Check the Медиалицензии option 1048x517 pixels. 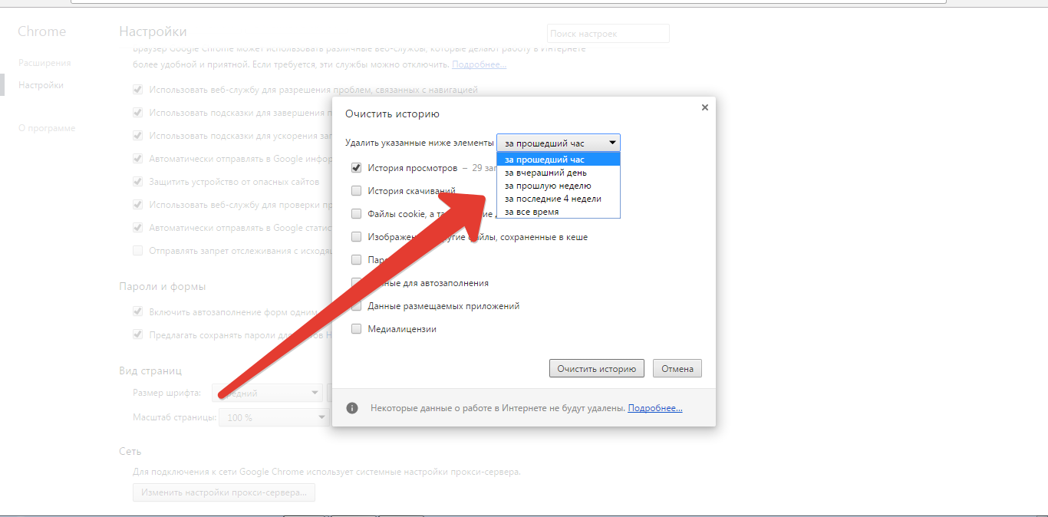pyautogui.click(x=356, y=329)
